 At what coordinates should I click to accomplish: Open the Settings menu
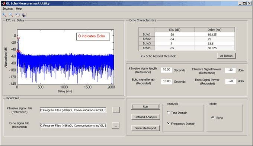(x=7, y=9)
